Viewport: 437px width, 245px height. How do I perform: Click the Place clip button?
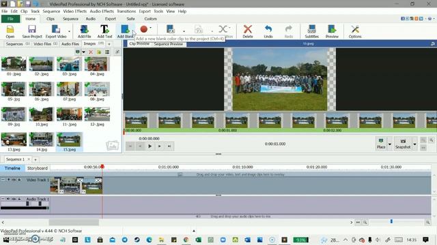click(x=381, y=144)
